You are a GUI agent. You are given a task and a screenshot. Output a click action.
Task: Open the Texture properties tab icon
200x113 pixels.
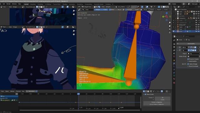(174, 83)
